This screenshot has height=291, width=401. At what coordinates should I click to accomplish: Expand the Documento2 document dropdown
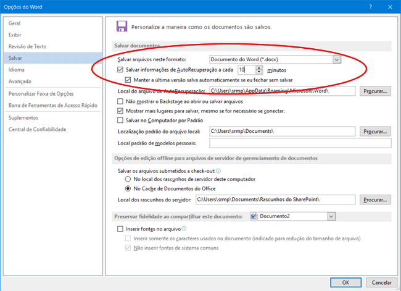[x=331, y=216]
